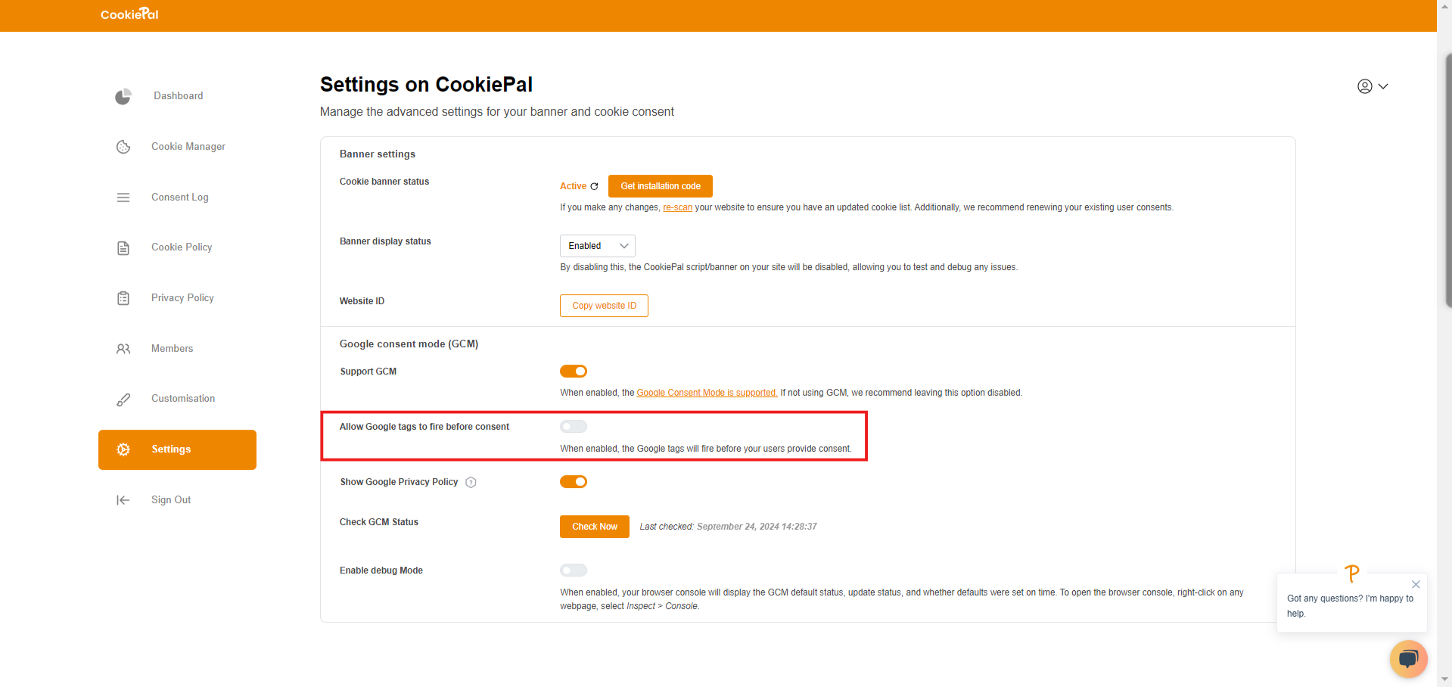
Task: Open Customisation menu item
Action: [x=178, y=399]
